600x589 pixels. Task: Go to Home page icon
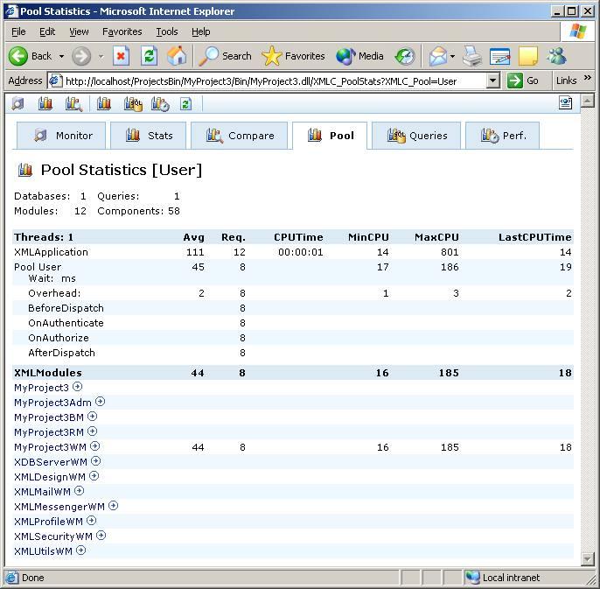(x=177, y=56)
